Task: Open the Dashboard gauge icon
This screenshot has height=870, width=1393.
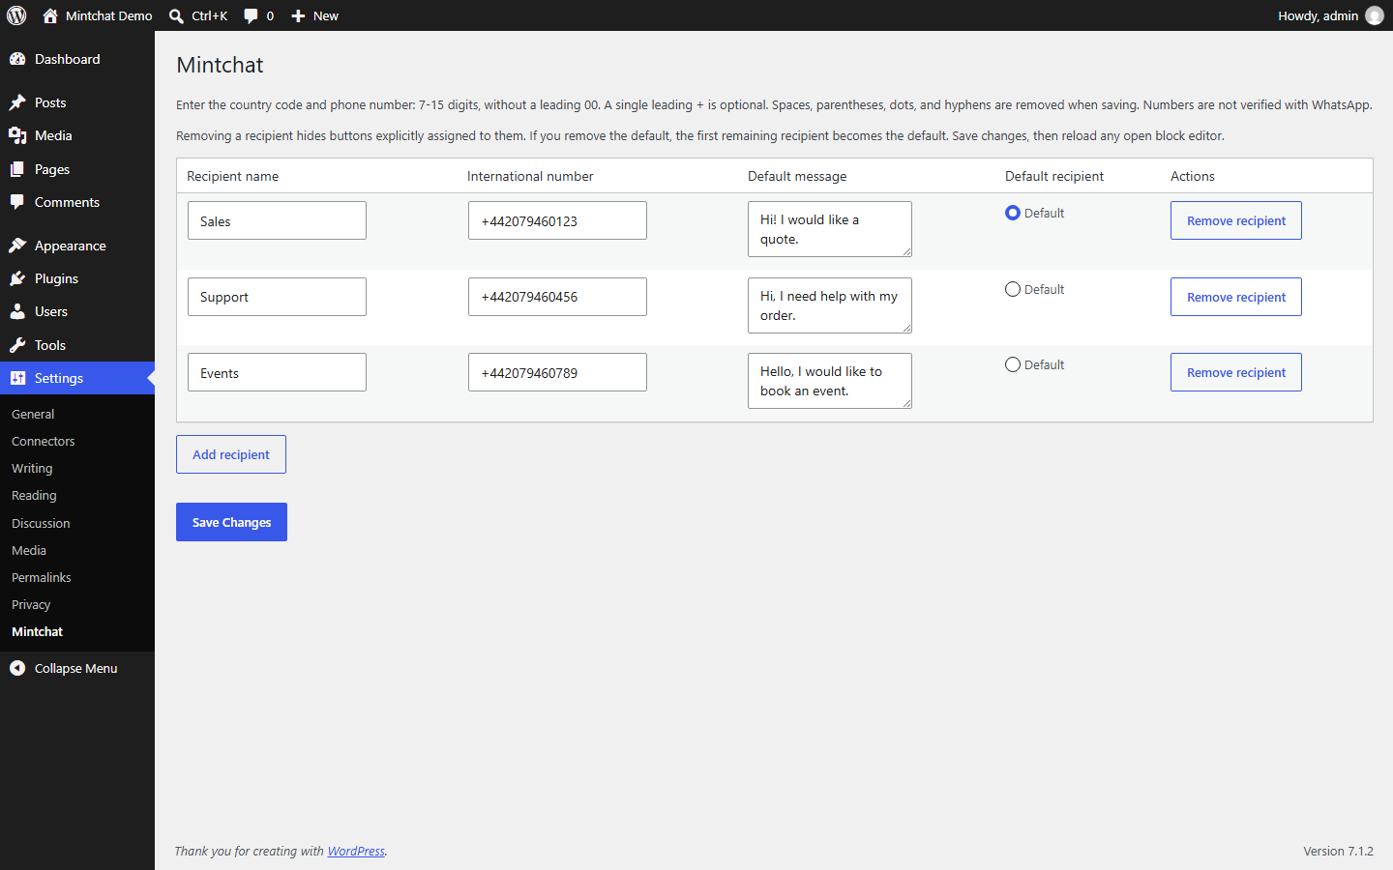Action: point(17,59)
